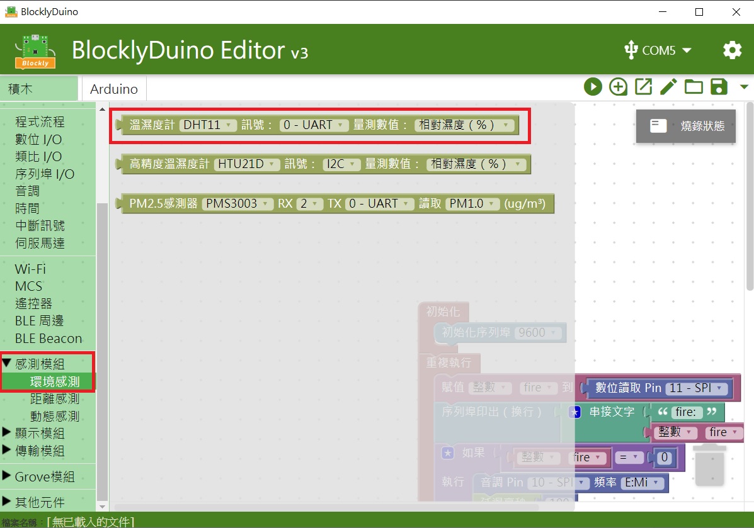Select the 動態感測 subcategory
Image resolution: width=754 pixels, height=528 pixels.
(x=55, y=416)
